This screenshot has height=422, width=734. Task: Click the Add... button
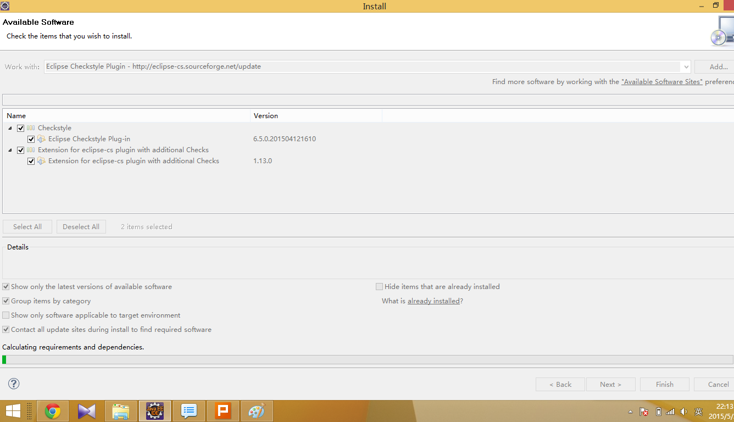point(714,67)
